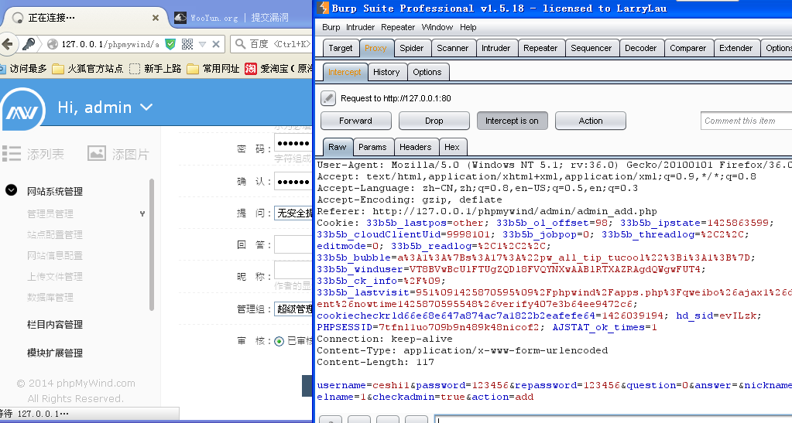This screenshot has width=792, height=423.
Task: Switch to the Scanner tab
Action: click(453, 48)
